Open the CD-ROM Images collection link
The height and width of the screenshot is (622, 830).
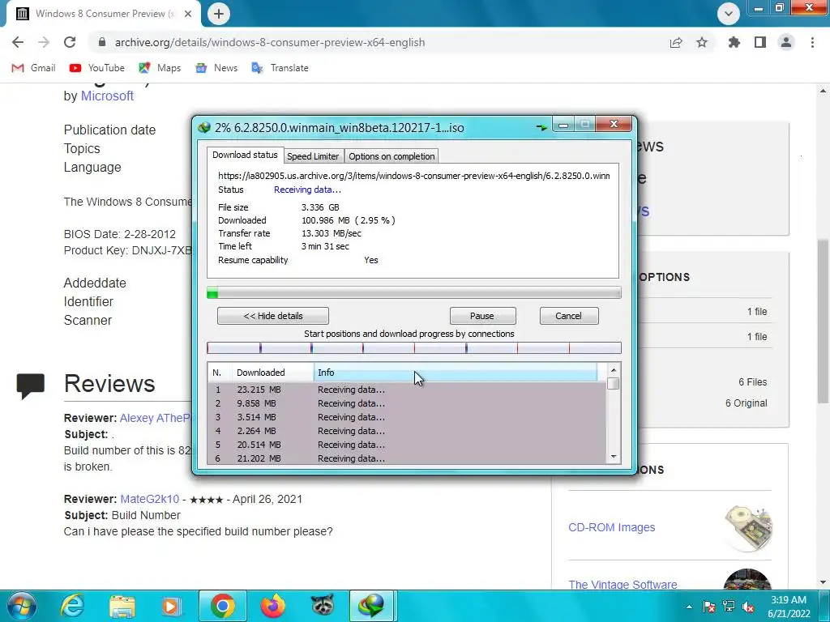click(x=611, y=527)
